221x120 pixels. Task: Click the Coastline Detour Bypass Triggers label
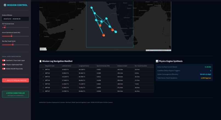point(169,71)
